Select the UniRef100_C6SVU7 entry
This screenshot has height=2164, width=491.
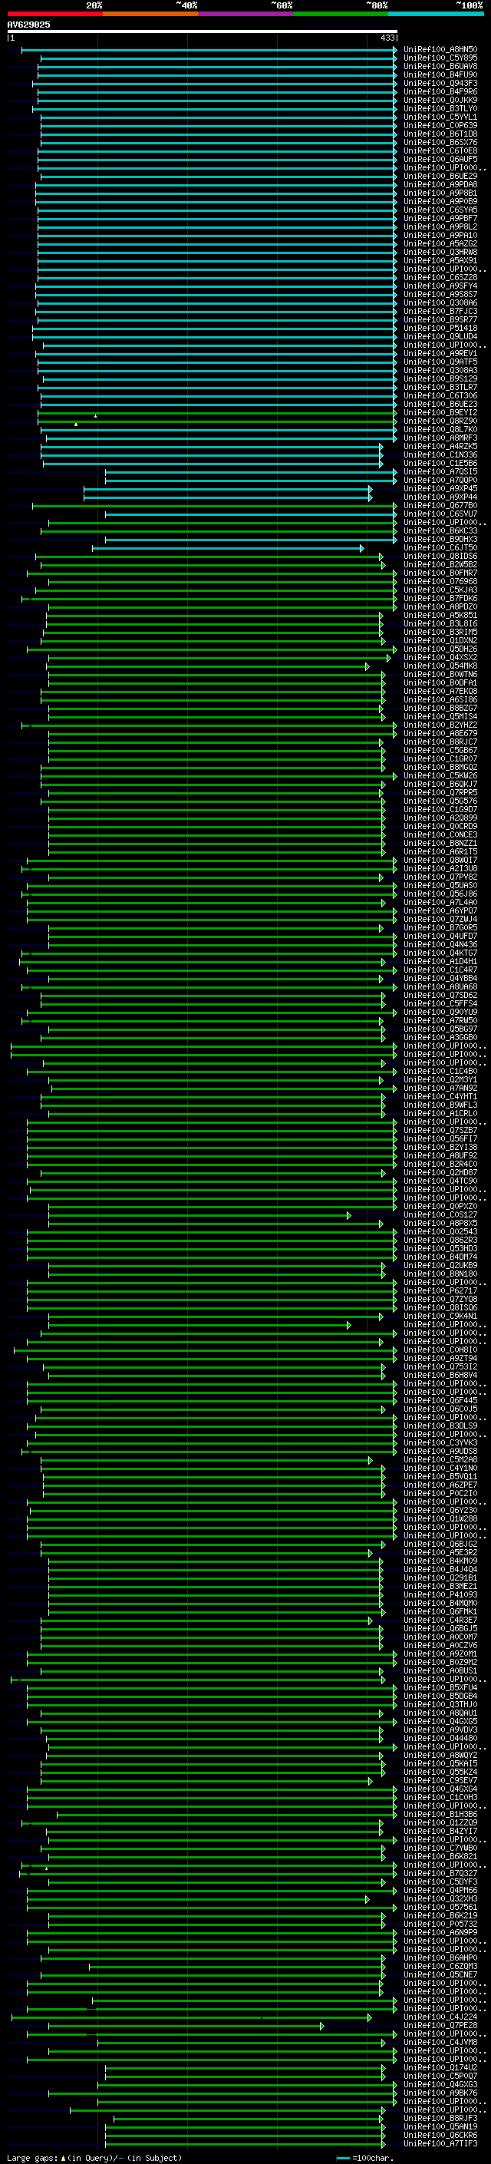(440, 514)
